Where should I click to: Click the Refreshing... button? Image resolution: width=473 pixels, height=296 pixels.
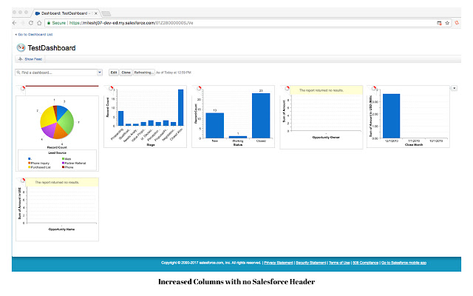tap(144, 73)
